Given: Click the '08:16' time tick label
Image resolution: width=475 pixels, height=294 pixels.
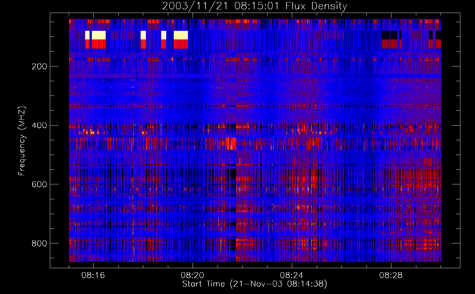Looking at the screenshot, I should [93, 275].
